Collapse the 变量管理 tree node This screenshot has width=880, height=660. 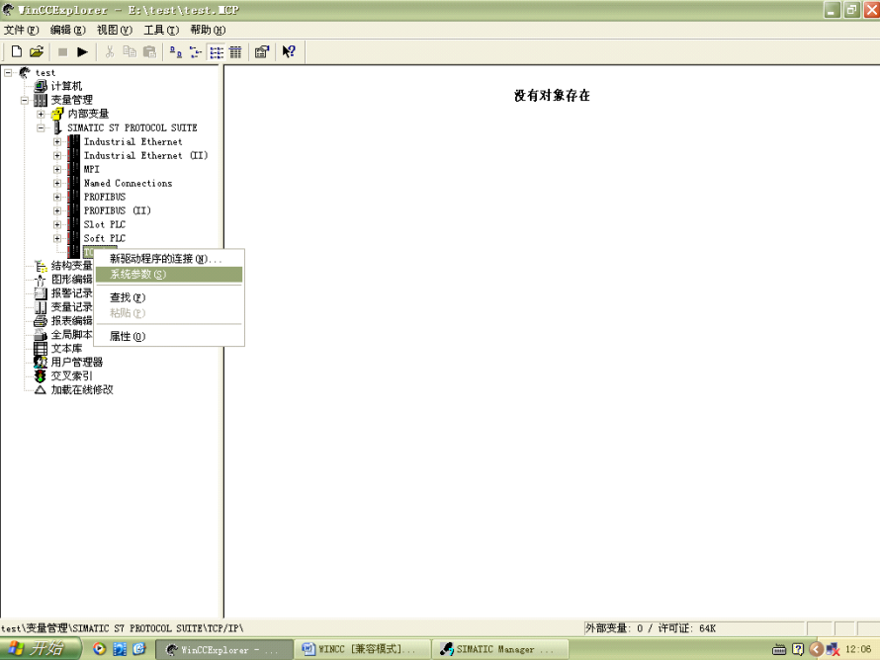coord(25,101)
